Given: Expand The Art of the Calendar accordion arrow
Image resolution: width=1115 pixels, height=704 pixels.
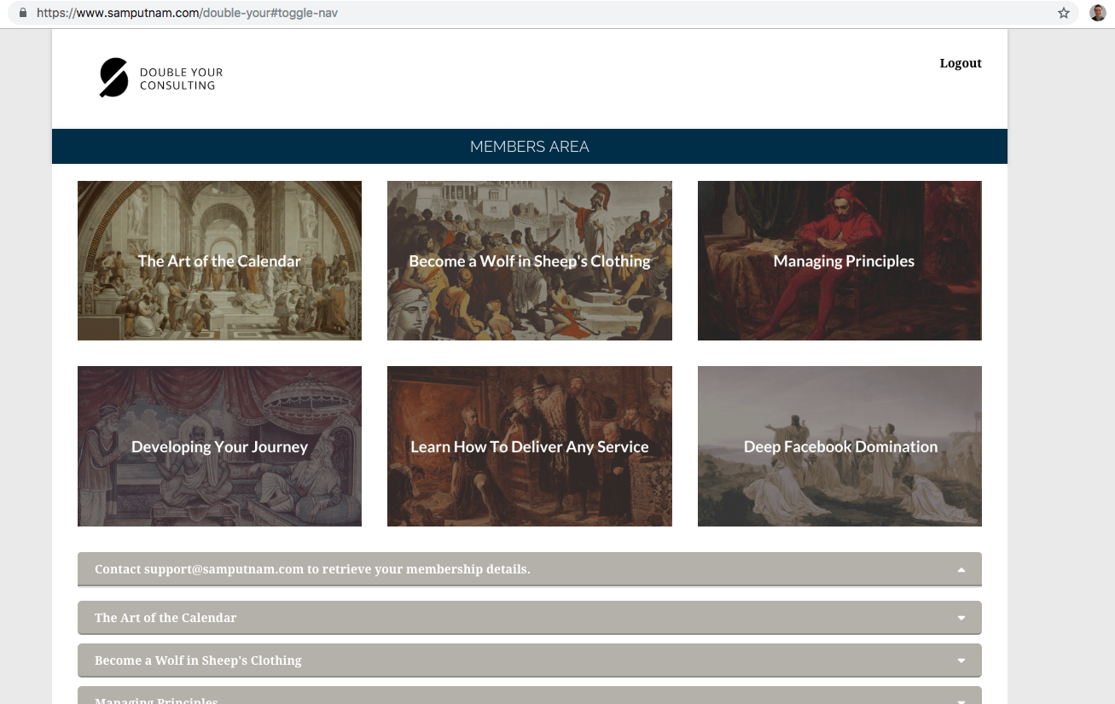Looking at the screenshot, I should pyautogui.click(x=961, y=618).
